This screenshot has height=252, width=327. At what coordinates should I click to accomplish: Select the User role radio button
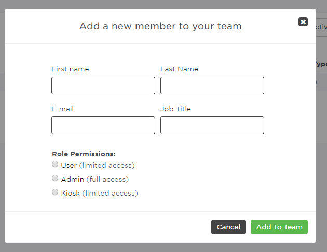pyautogui.click(x=55, y=165)
